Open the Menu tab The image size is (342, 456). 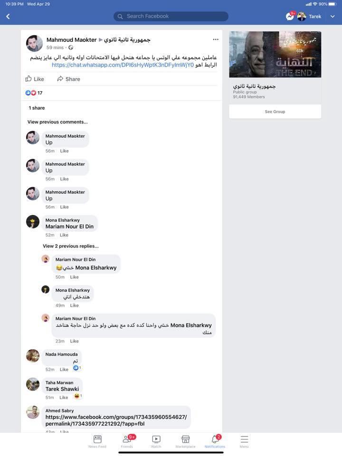[x=244, y=441]
